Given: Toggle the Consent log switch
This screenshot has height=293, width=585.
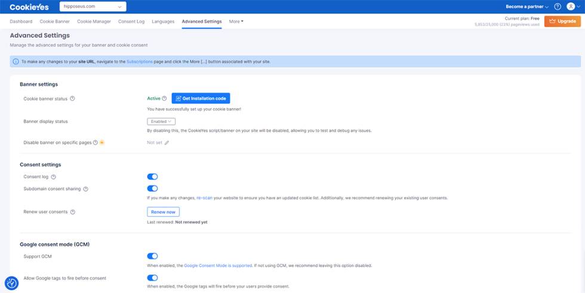Looking at the screenshot, I should coord(152,177).
